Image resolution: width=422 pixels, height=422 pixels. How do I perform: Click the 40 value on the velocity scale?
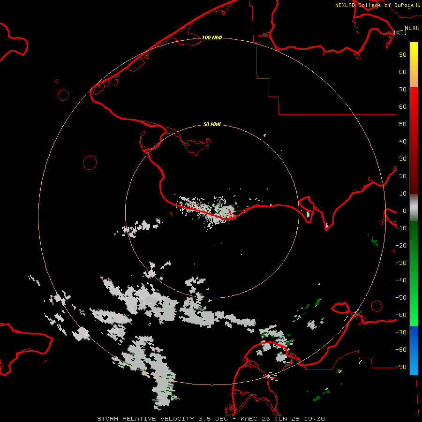[x=403, y=142]
